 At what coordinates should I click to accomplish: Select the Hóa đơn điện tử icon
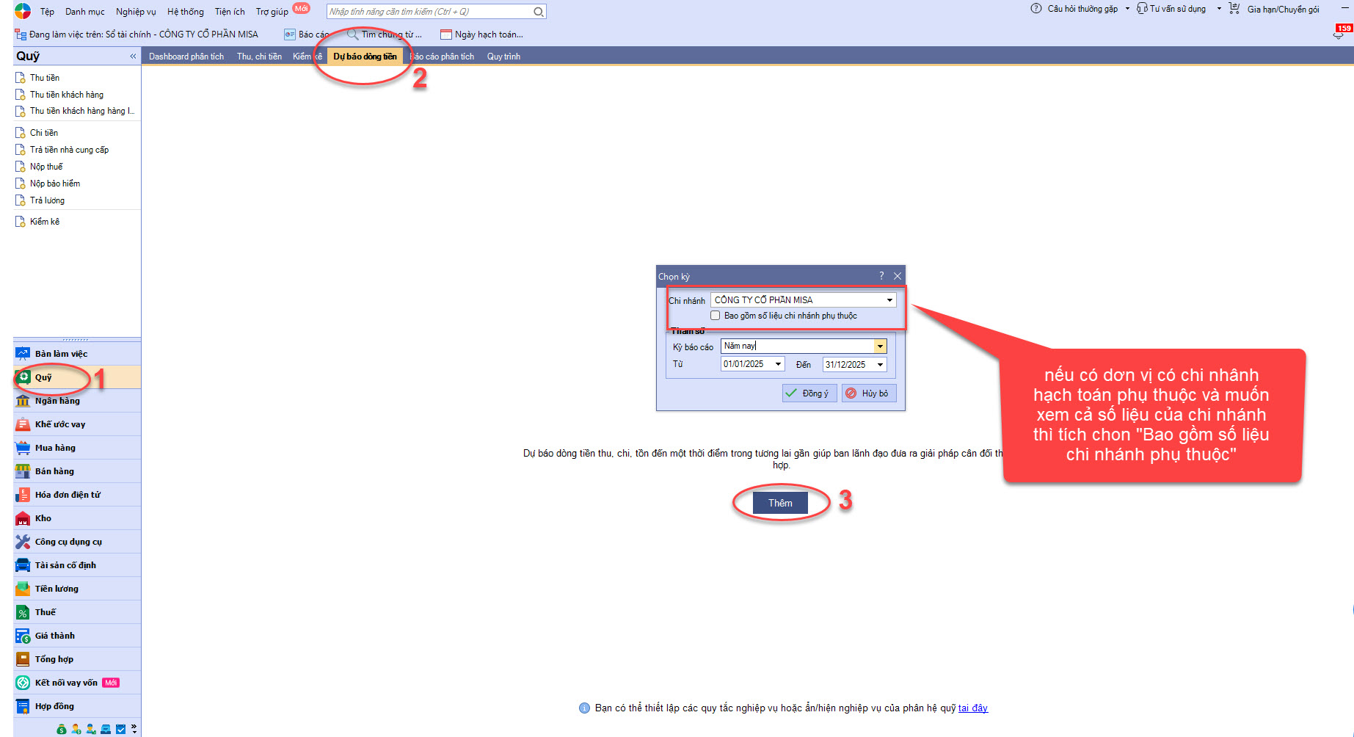click(23, 495)
